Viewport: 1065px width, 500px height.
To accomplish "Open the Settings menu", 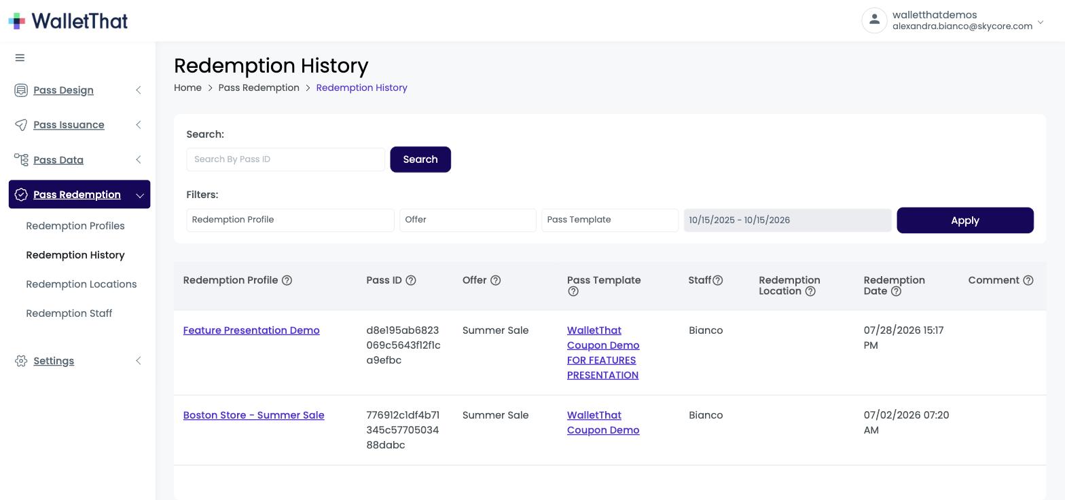I will (54, 361).
